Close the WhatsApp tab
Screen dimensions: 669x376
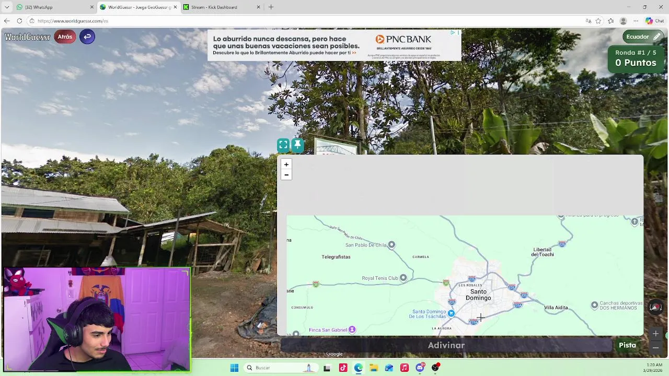[92, 7]
